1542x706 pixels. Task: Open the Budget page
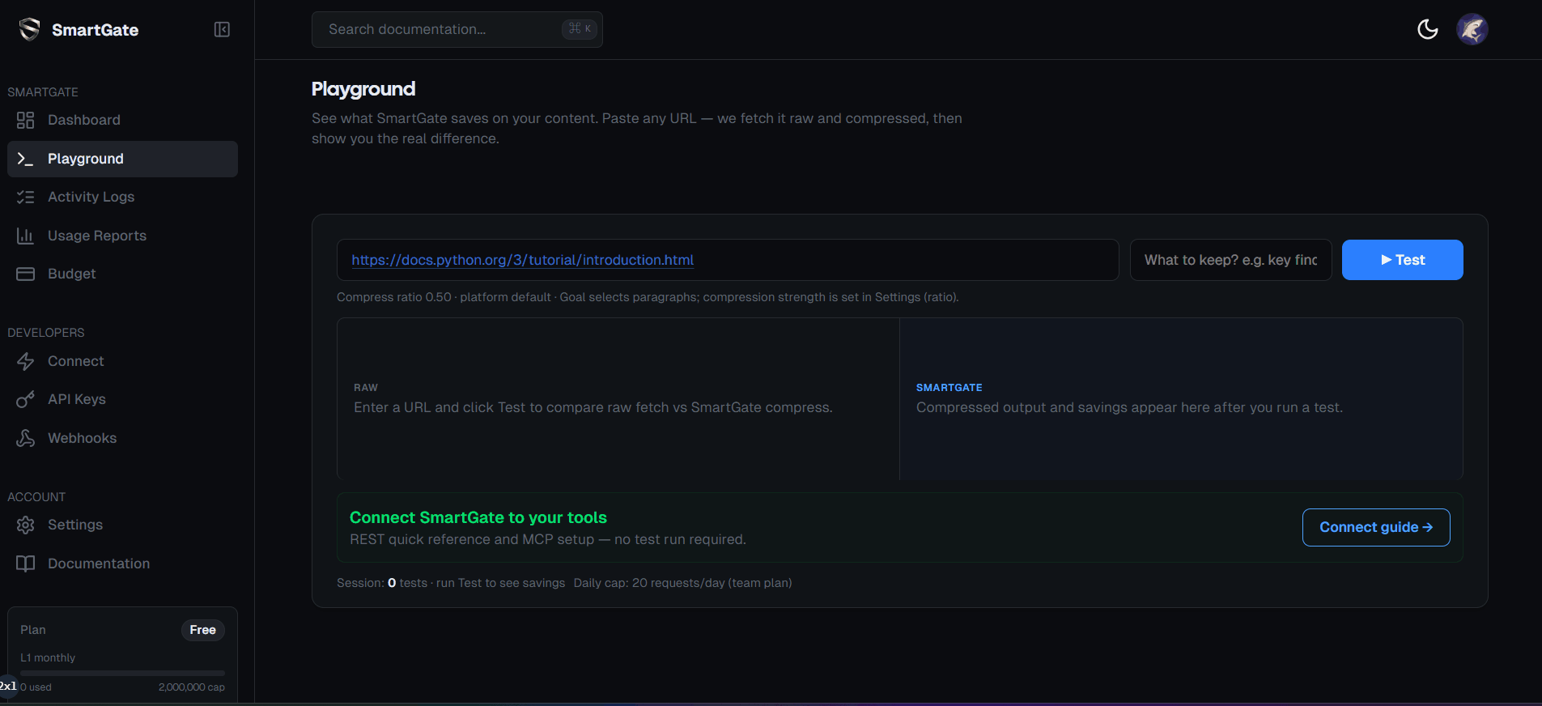[122, 274]
